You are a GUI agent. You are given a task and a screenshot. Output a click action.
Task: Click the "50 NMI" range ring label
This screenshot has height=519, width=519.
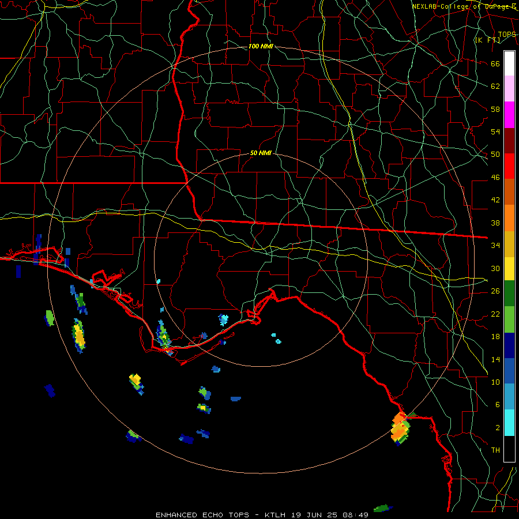(261, 153)
